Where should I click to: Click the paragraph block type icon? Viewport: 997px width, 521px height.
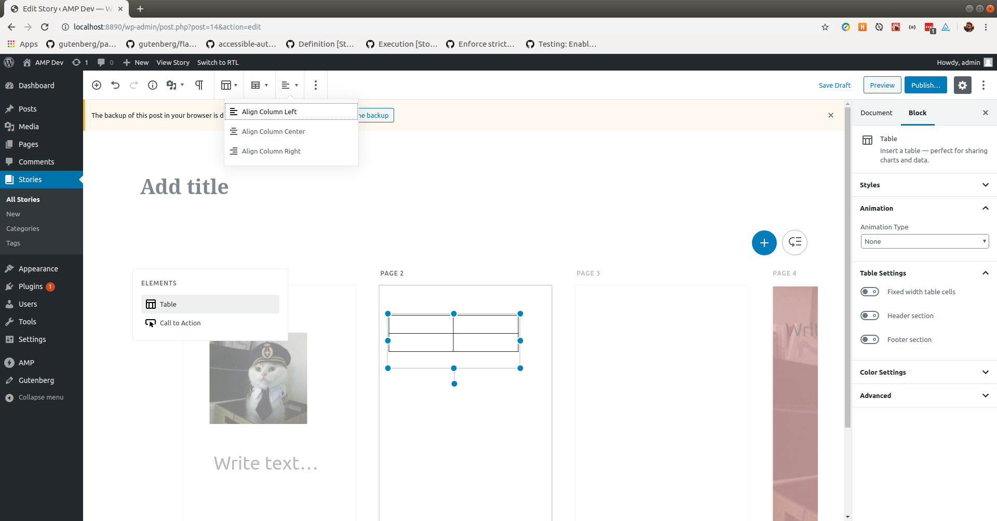click(x=199, y=85)
